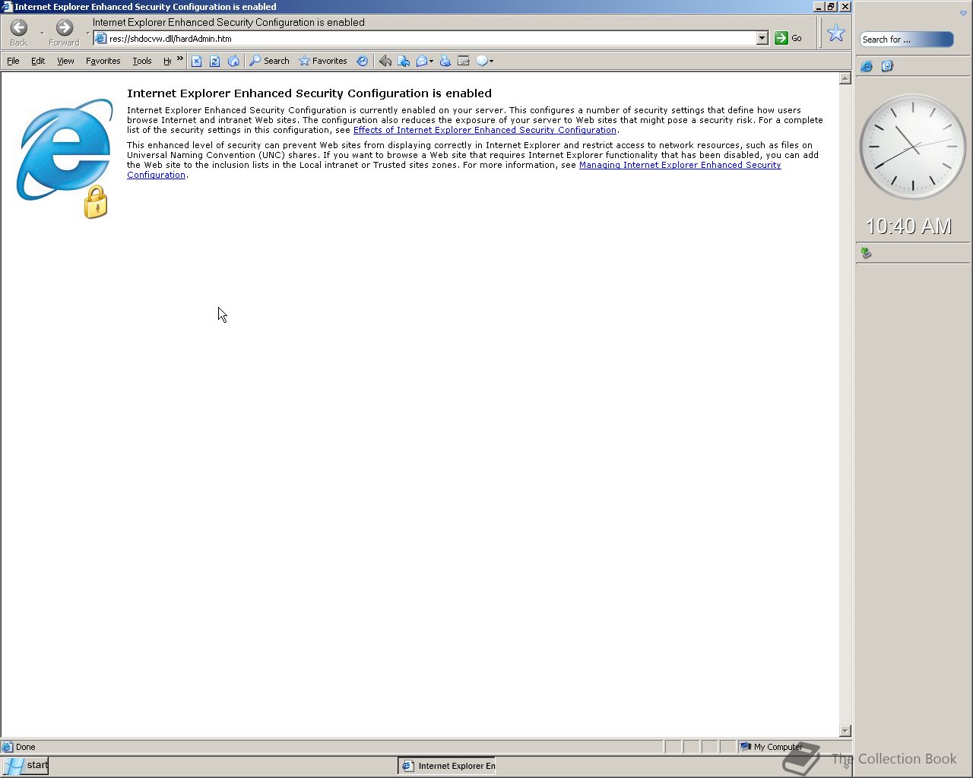The width and height of the screenshot is (973, 778).
Task: Click the sidebar 'Search for ...' field
Action: 906,40
